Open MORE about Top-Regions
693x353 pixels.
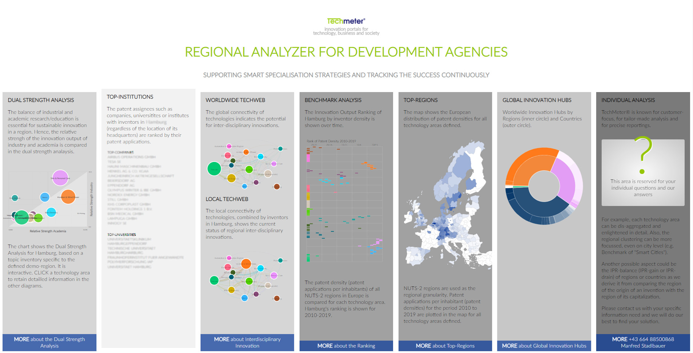tap(445, 346)
